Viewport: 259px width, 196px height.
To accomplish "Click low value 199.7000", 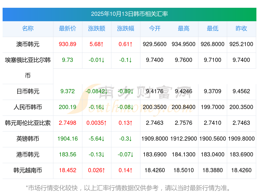I will coord(213,107).
